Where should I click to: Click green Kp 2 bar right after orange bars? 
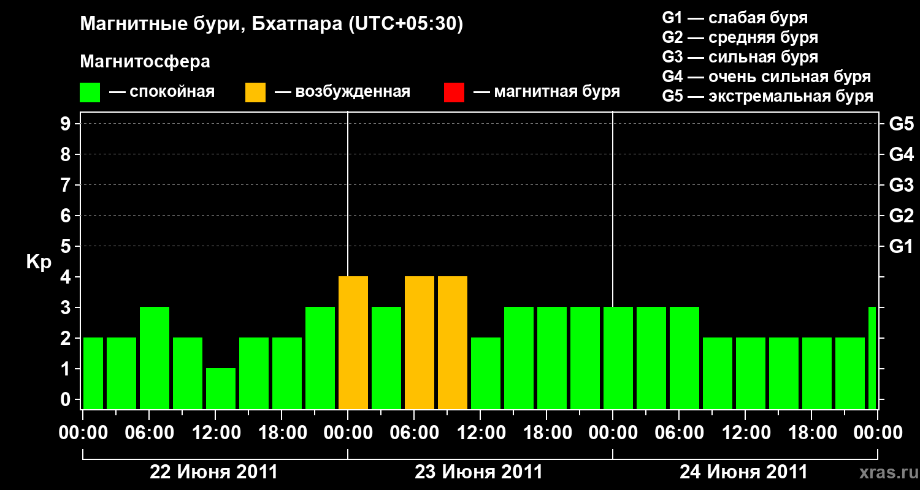[x=486, y=373]
